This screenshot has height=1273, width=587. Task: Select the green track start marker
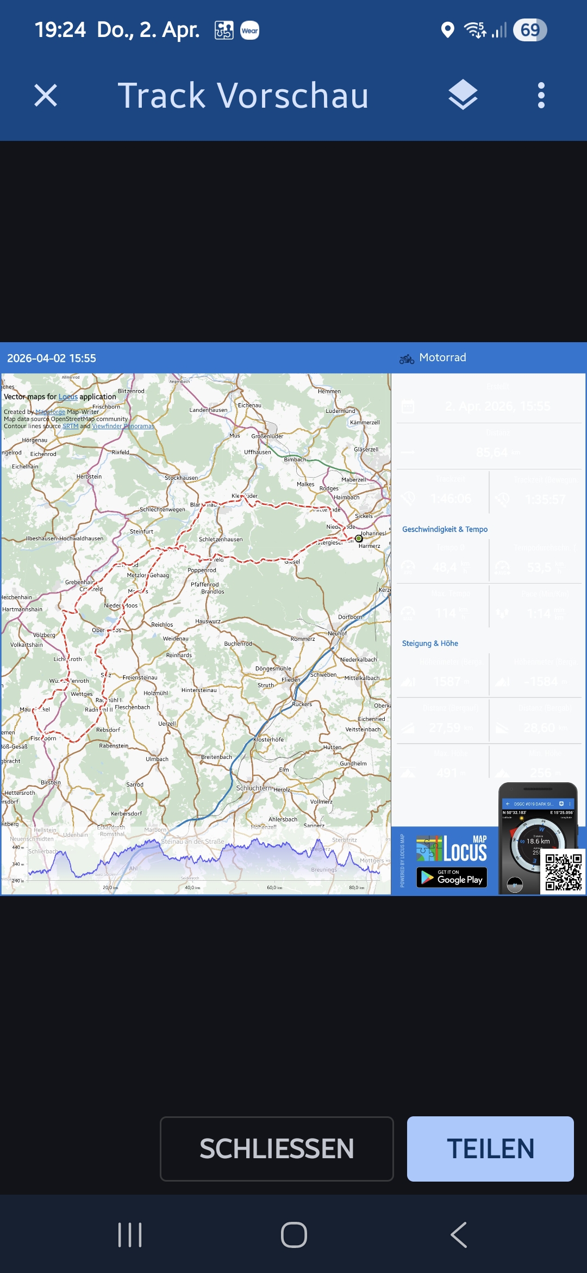tap(359, 539)
